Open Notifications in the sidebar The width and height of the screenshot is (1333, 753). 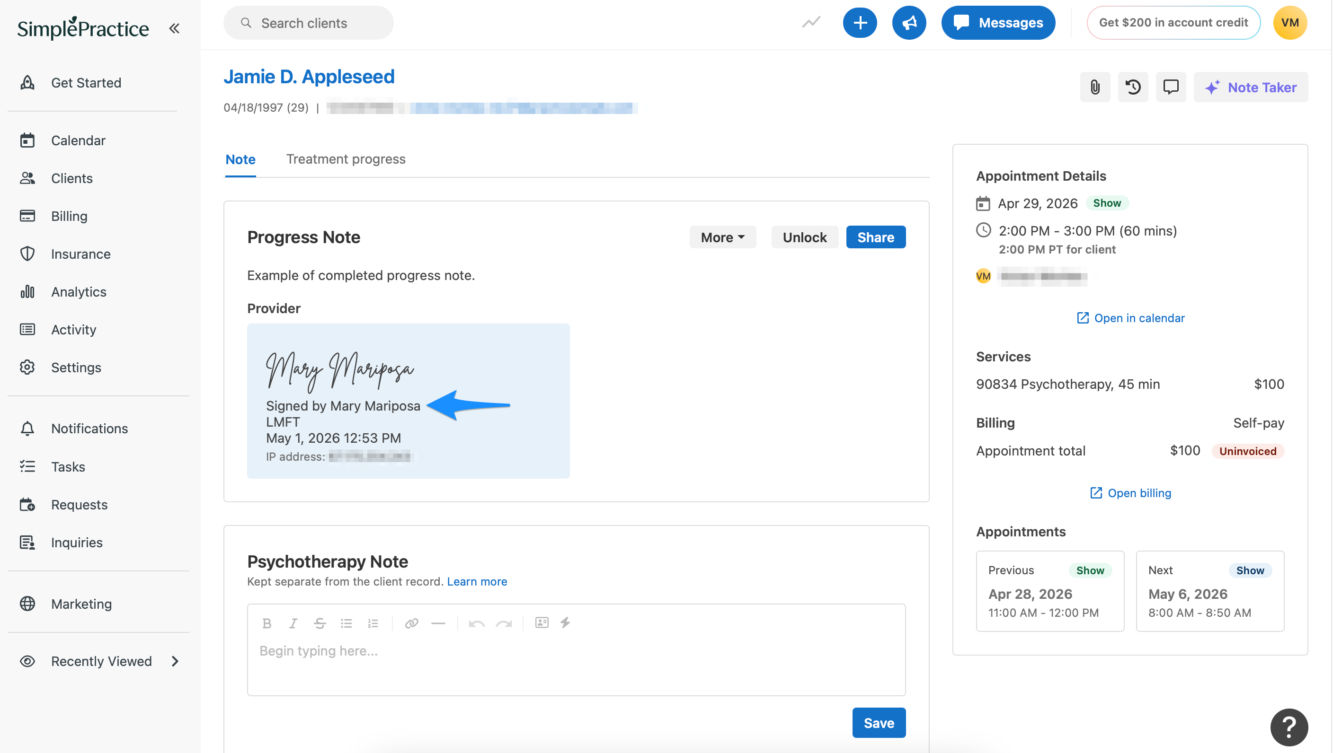(x=74, y=428)
